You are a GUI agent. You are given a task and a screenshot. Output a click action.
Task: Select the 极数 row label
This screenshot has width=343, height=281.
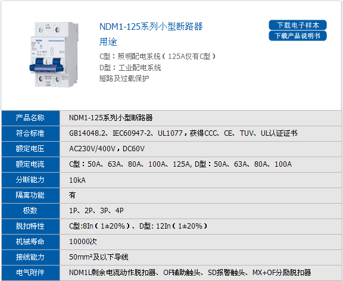30,211
